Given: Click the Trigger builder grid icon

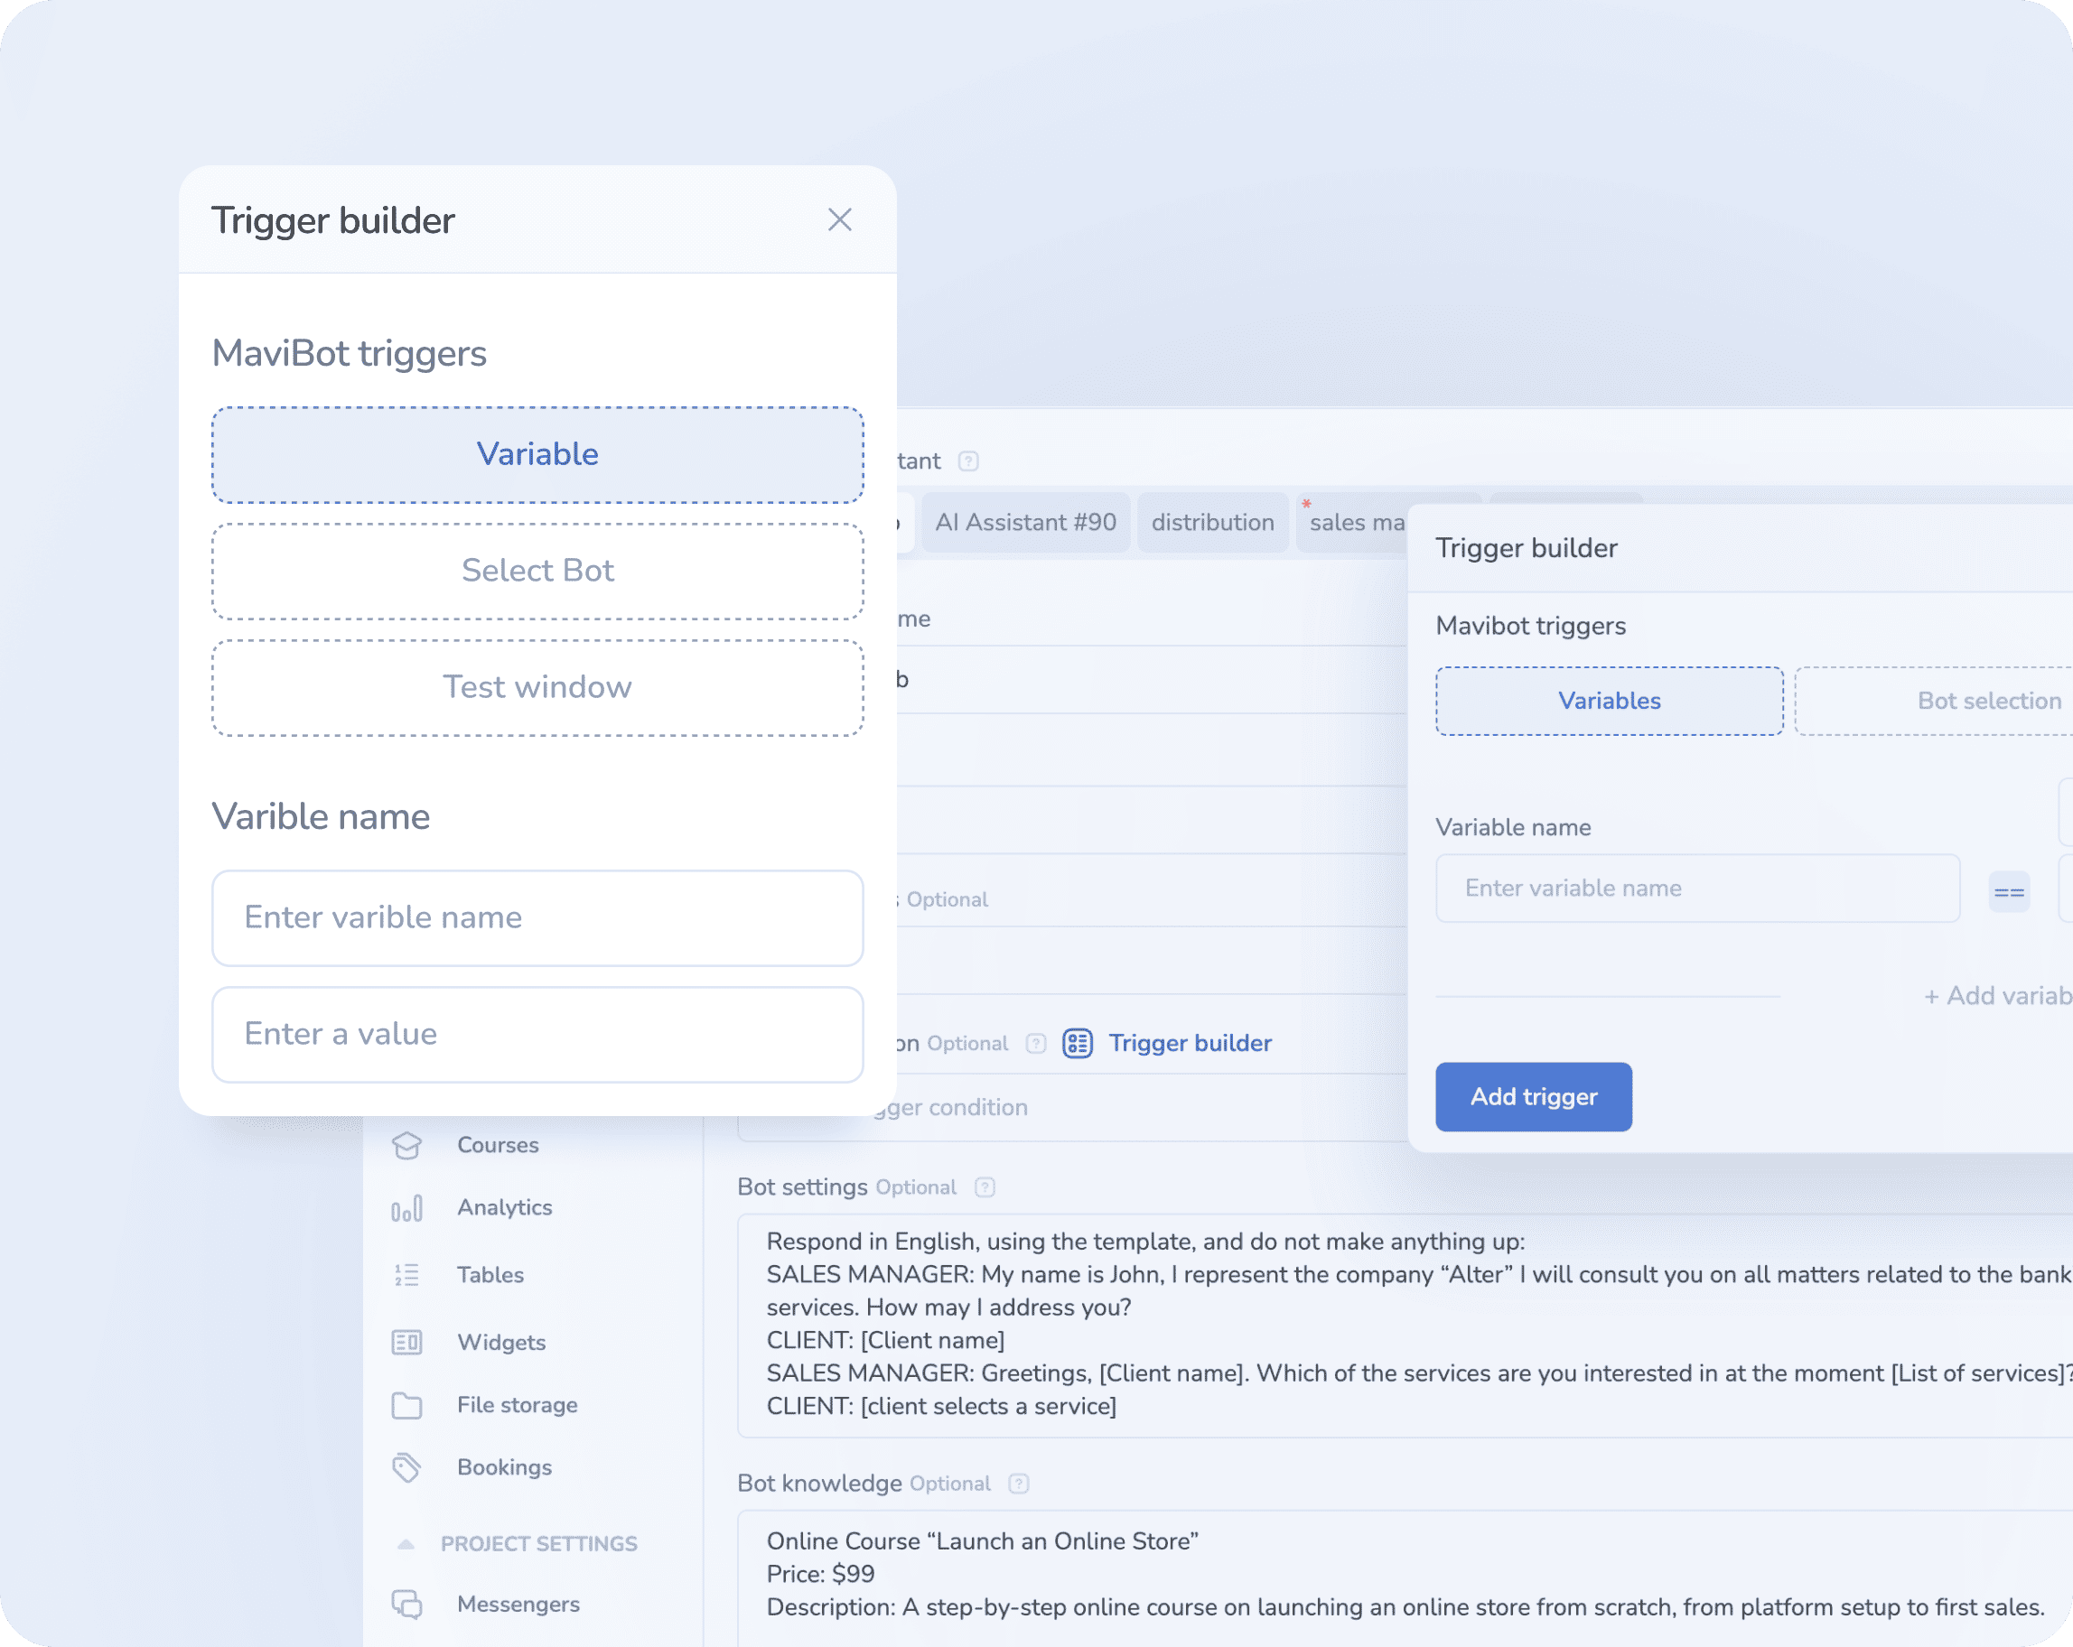Looking at the screenshot, I should coord(1077,1044).
